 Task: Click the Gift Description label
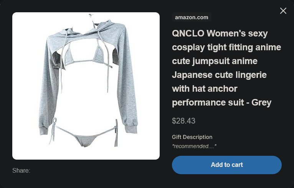click(x=192, y=137)
